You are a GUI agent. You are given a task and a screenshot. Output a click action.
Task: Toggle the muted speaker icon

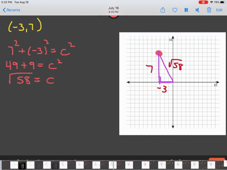[197, 10]
